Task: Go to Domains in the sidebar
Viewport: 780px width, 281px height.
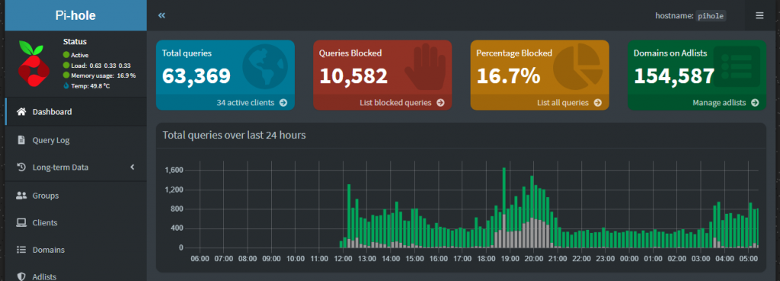Action: click(75, 250)
